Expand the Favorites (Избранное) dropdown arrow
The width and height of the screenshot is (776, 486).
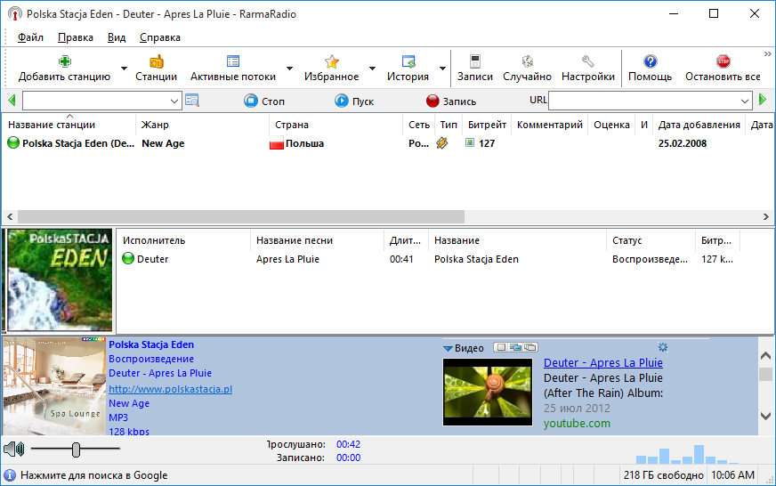372,69
